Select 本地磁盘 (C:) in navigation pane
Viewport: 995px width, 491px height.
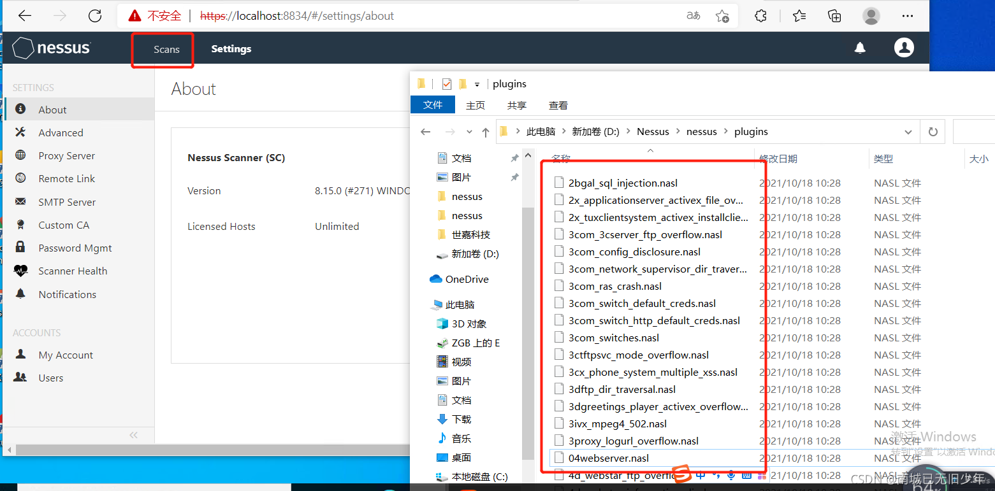click(x=479, y=476)
